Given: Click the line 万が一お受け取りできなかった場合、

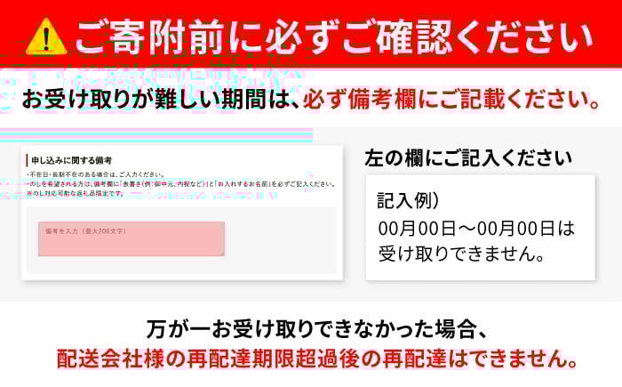Looking at the screenshot, I should point(316,329).
